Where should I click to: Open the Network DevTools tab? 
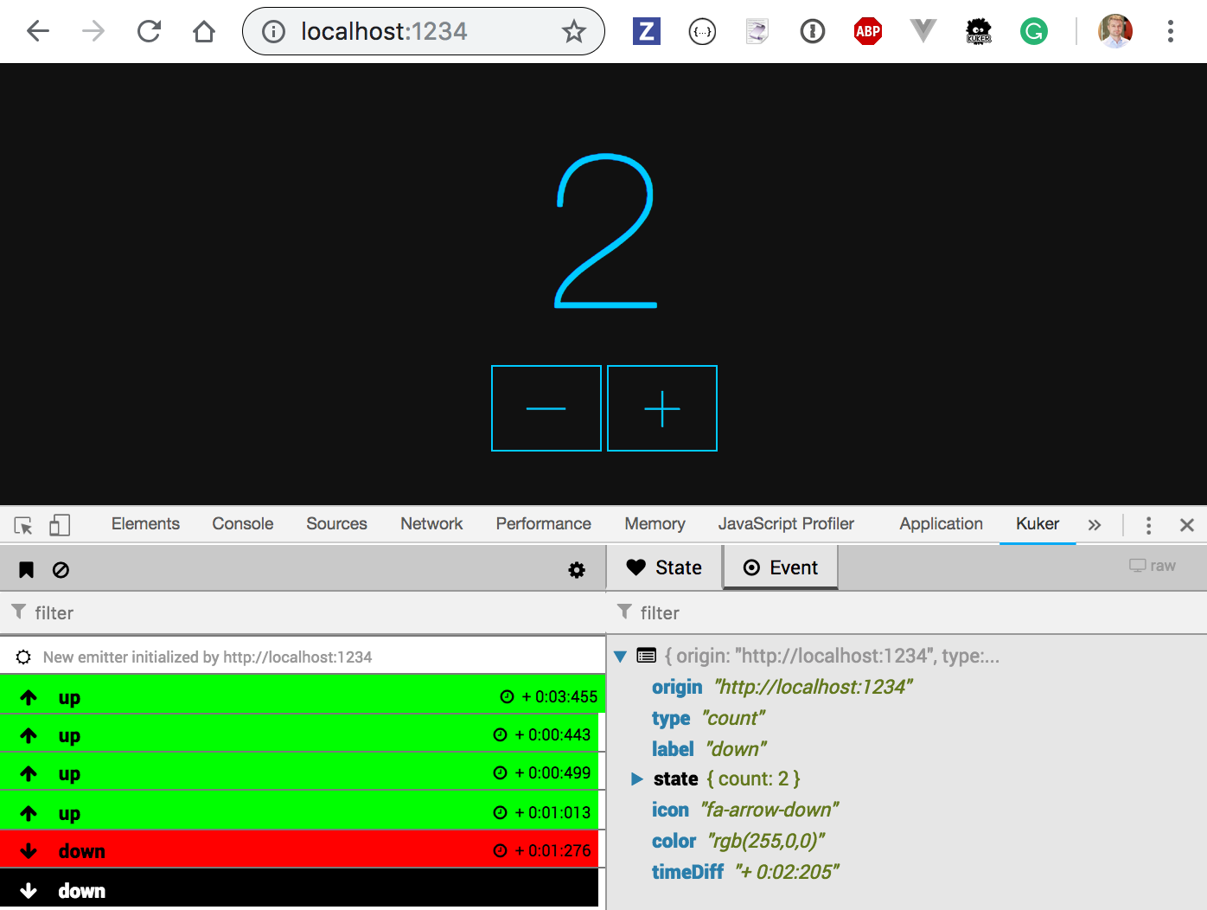[x=431, y=524]
